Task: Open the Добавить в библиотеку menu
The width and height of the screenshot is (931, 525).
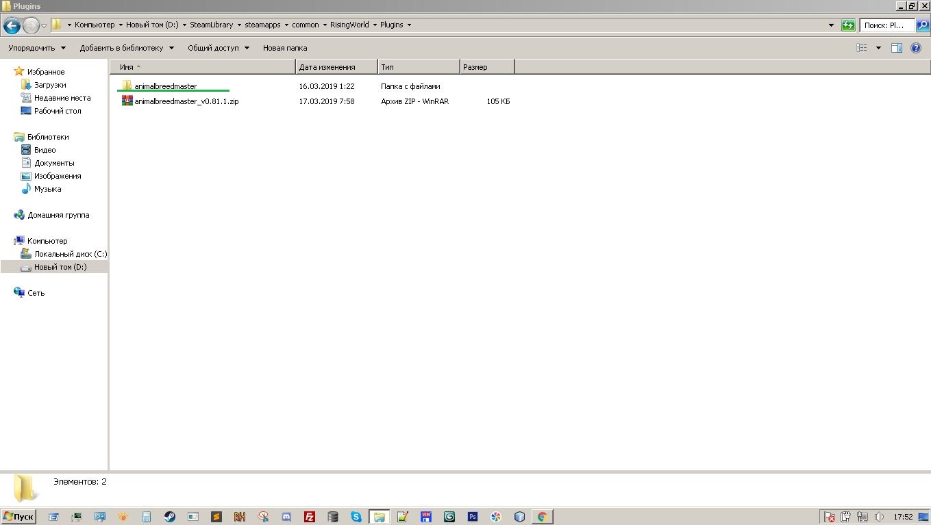Action: click(127, 48)
